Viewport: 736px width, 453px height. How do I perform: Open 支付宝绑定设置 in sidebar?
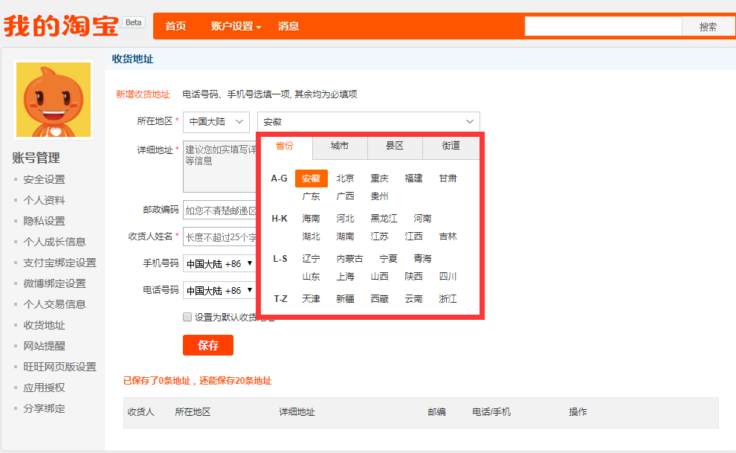pos(59,263)
